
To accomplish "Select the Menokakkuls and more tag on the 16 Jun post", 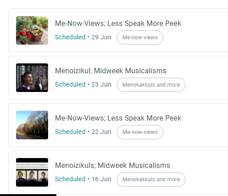I will click(x=151, y=179).
